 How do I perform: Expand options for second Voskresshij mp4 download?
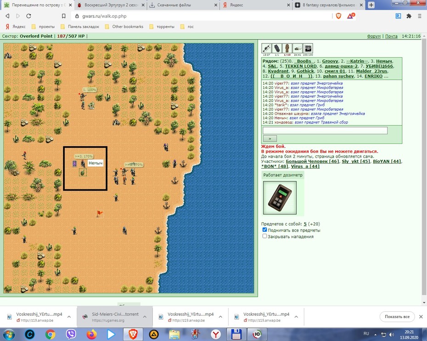(x=220, y=317)
